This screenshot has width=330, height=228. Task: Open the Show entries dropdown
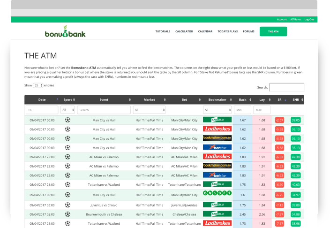click(38, 85)
